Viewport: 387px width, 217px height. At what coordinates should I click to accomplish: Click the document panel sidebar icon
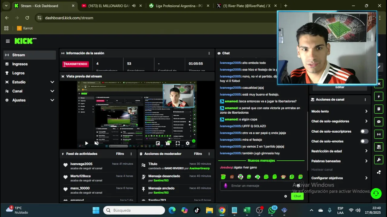tap(379, 109)
